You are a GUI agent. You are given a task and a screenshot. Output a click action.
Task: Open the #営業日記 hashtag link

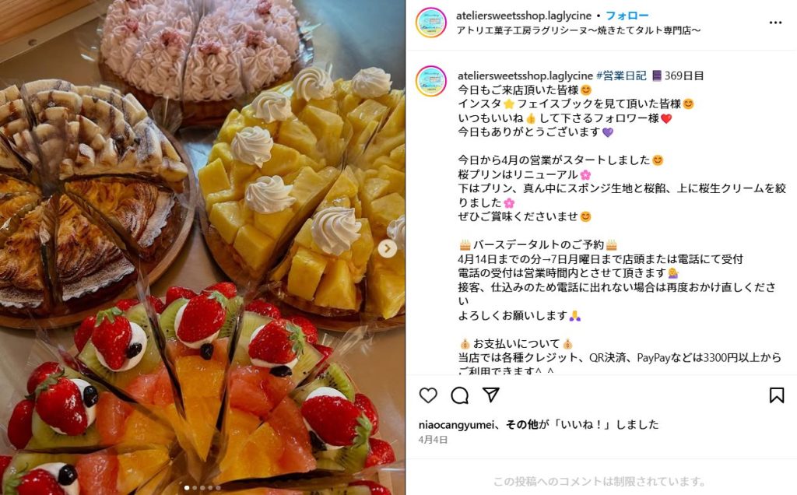621,75
